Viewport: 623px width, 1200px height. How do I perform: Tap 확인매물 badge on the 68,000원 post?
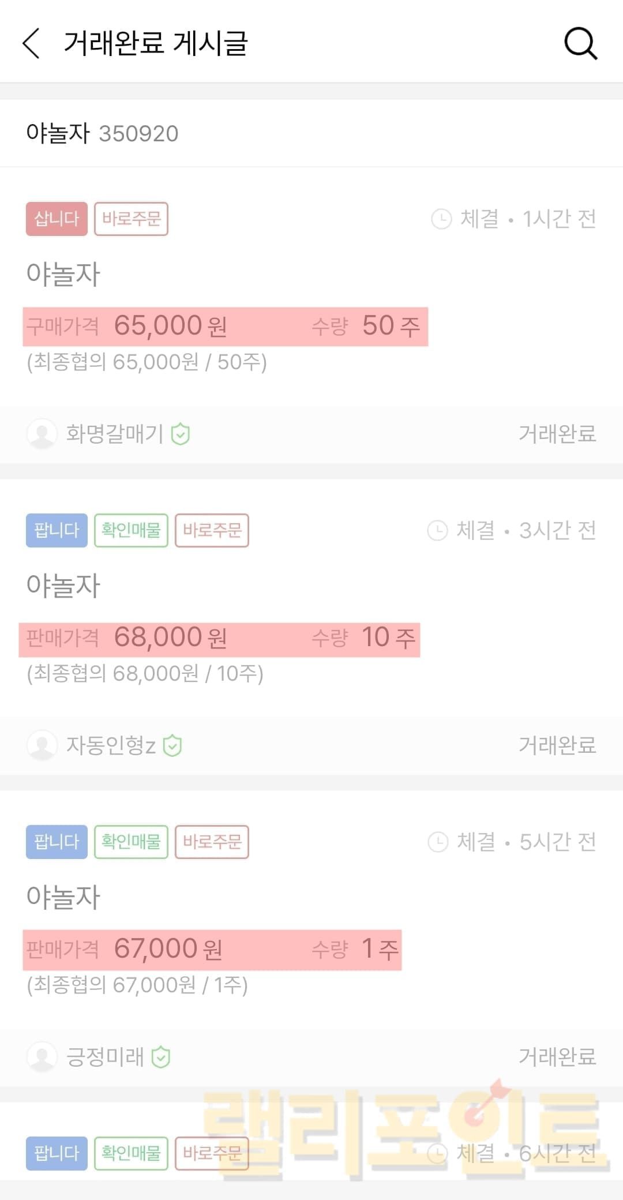(131, 531)
